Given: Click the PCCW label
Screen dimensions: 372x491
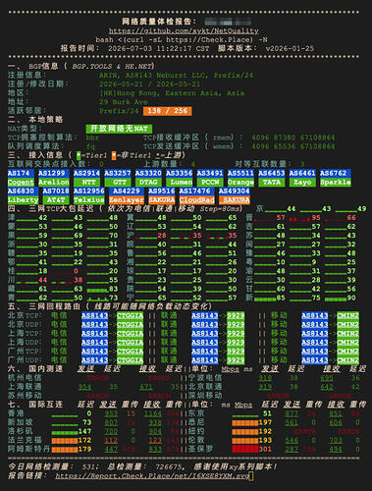Looking at the screenshot, I should point(210,182).
